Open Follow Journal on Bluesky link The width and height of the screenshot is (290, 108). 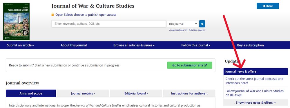(254, 93)
